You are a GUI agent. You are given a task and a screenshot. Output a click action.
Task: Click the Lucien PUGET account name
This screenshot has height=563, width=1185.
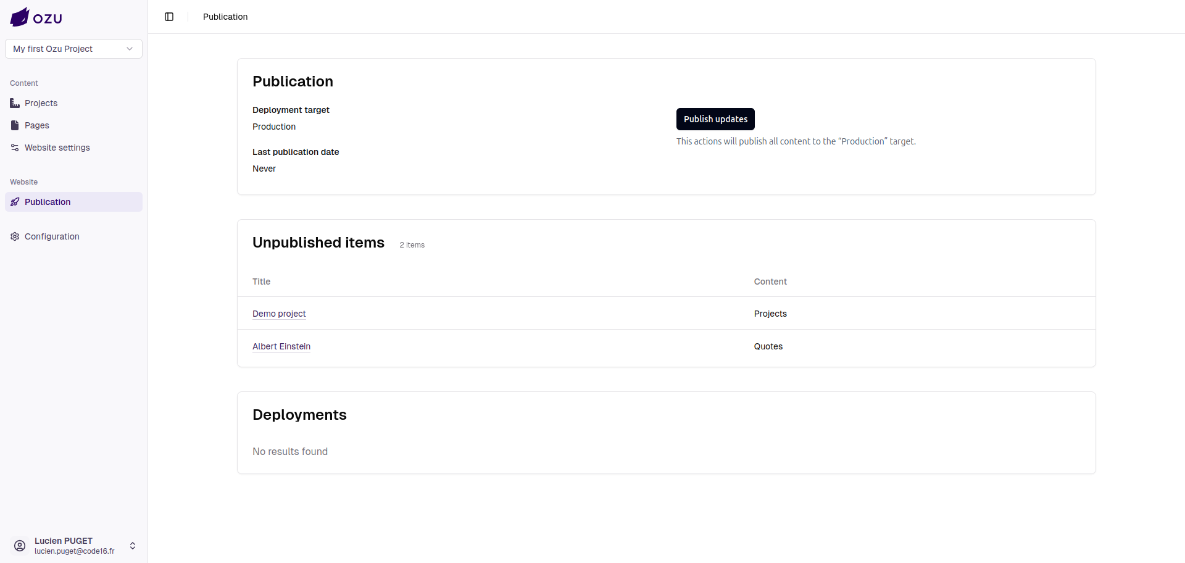click(x=64, y=541)
